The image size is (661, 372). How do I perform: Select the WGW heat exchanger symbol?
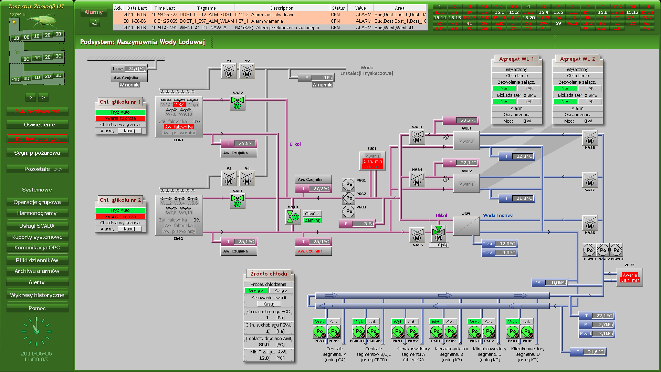(x=466, y=226)
